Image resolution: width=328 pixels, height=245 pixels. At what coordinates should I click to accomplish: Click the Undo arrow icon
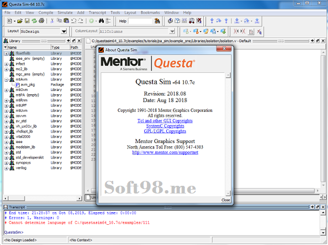point(74,21)
